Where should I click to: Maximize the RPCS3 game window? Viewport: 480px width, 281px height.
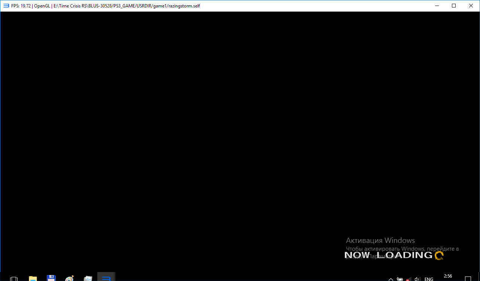454,6
